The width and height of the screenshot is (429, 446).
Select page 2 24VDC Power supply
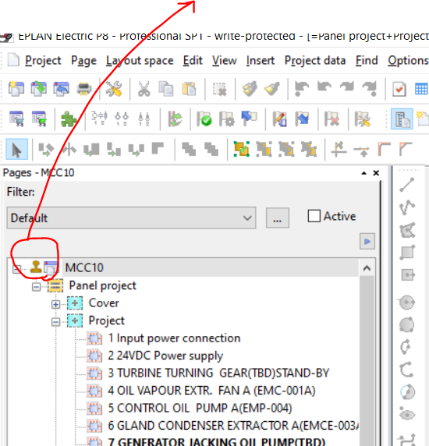[165, 356]
